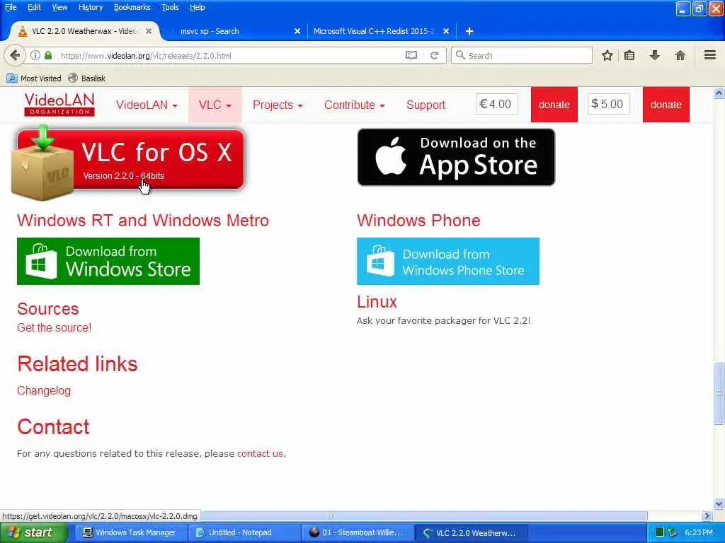Click Download from Windows Phone Store badge
Image resolution: width=725 pixels, height=543 pixels.
click(x=448, y=262)
